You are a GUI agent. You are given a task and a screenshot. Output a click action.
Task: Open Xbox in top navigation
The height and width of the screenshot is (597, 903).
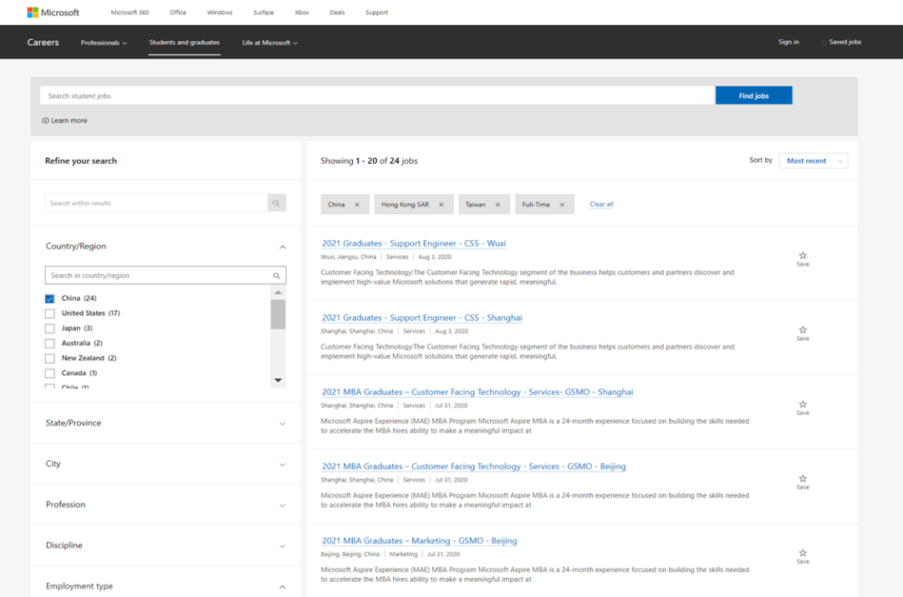tap(302, 12)
